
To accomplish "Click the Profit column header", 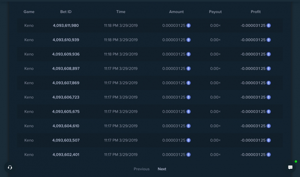I will click(256, 12).
